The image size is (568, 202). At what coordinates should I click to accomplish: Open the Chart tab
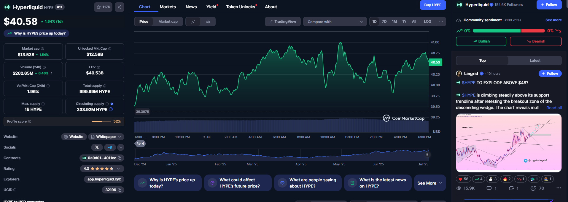pyautogui.click(x=144, y=7)
